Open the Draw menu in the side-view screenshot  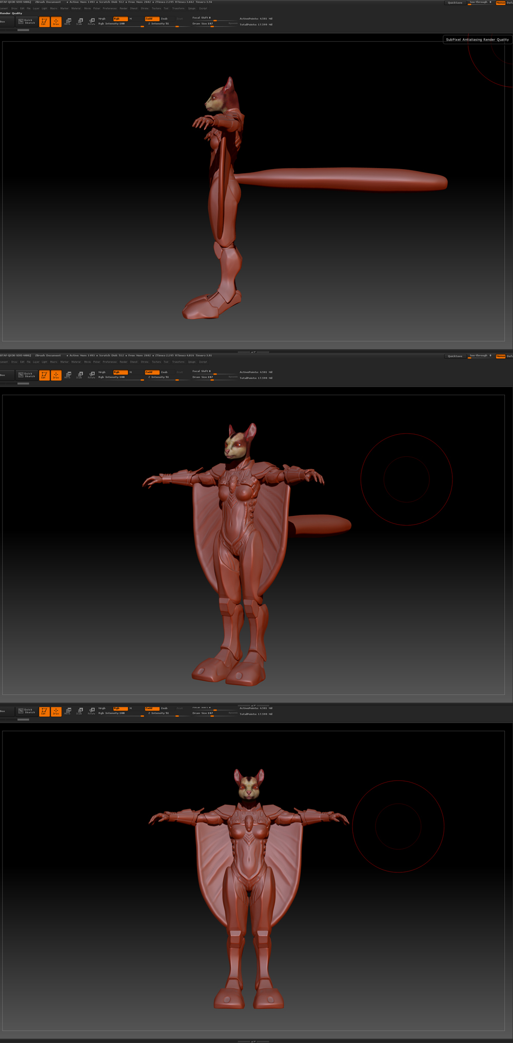click(x=14, y=8)
